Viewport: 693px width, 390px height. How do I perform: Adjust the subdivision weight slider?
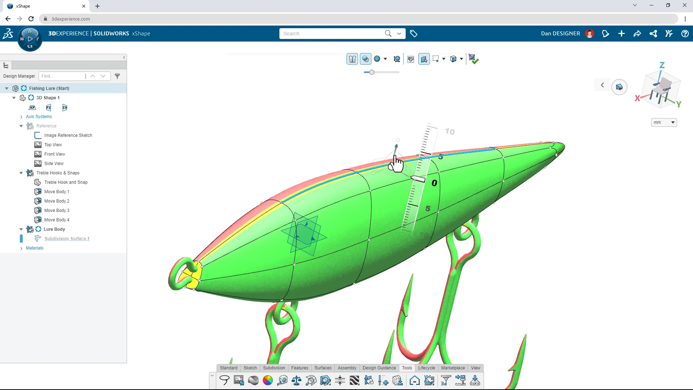click(x=372, y=72)
